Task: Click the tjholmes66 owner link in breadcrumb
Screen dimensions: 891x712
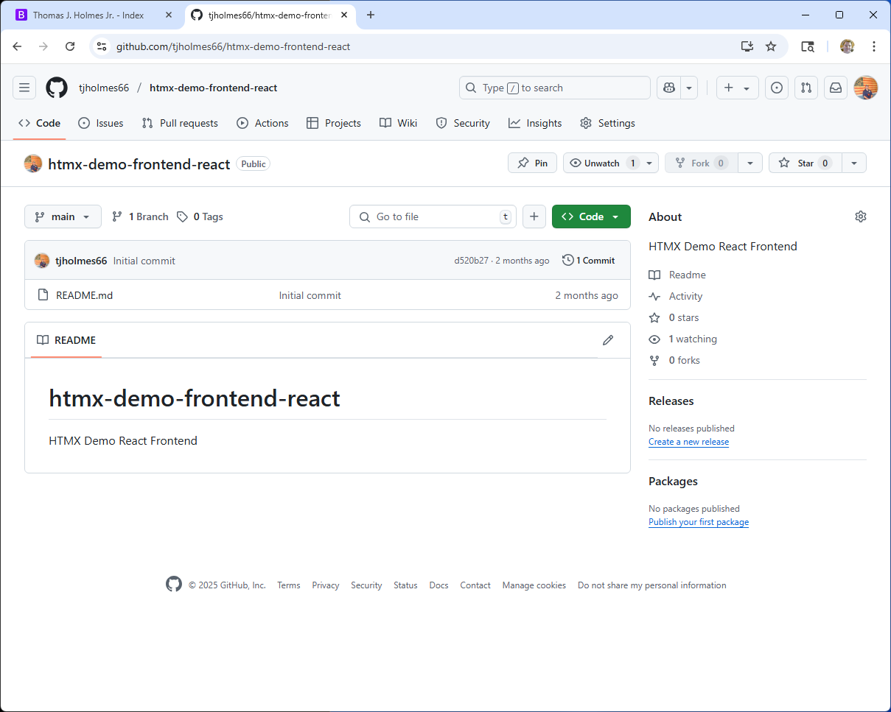Action: pos(104,88)
